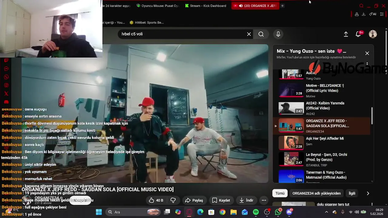Open more actions menu below video
The width and height of the screenshot is (388, 218).
264,200
